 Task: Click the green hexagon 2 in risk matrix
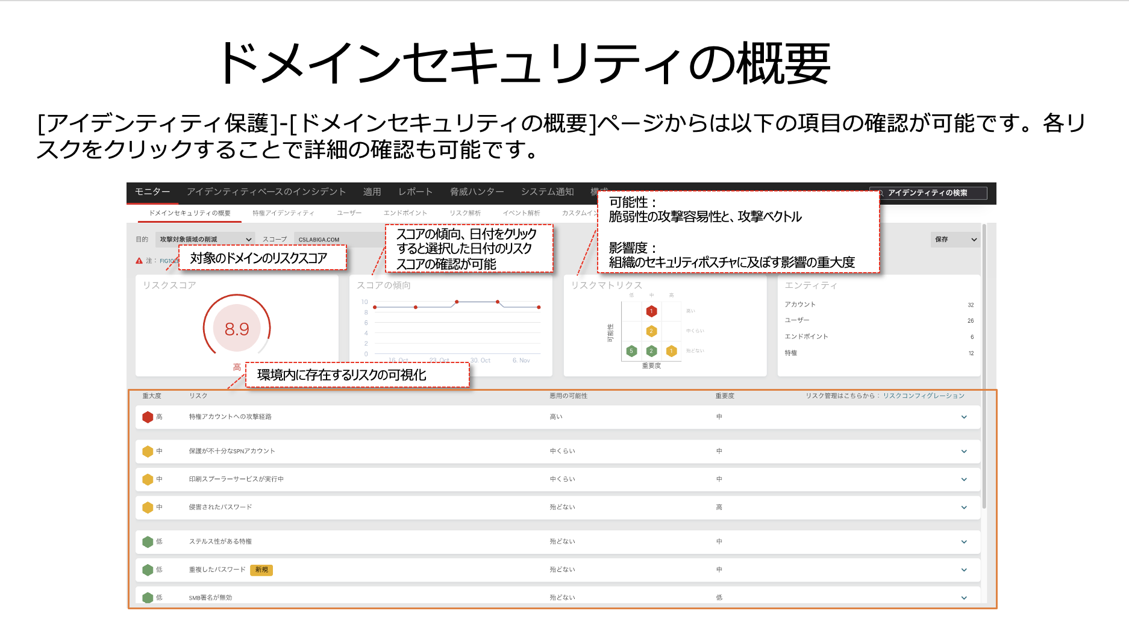click(x=651, y=351)
